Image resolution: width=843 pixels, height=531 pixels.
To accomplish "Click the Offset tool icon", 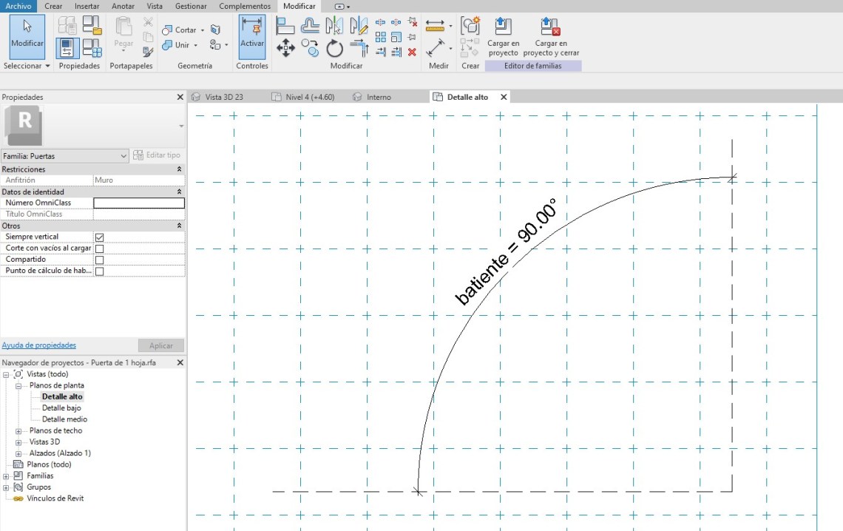I will click(311, 26).
